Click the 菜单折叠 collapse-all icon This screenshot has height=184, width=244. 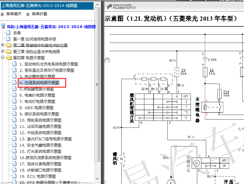[28, 15]
